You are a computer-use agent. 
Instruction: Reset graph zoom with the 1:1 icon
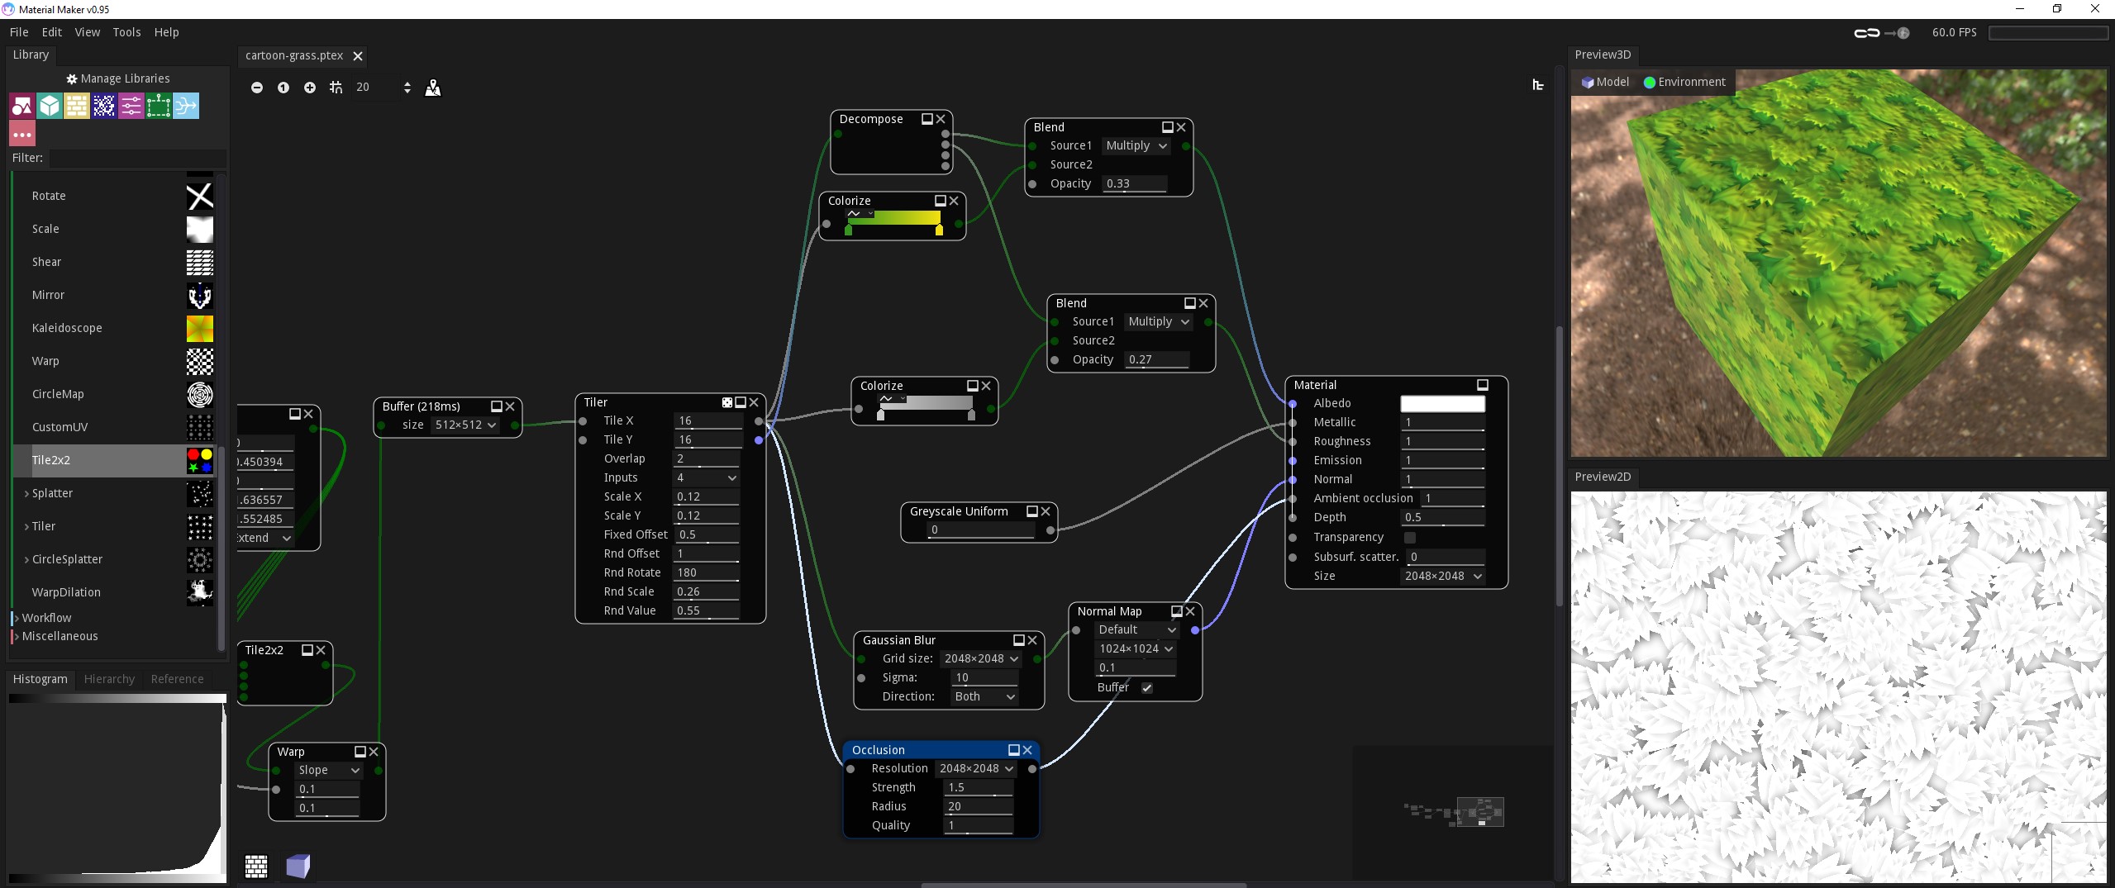tap(283, 88)
